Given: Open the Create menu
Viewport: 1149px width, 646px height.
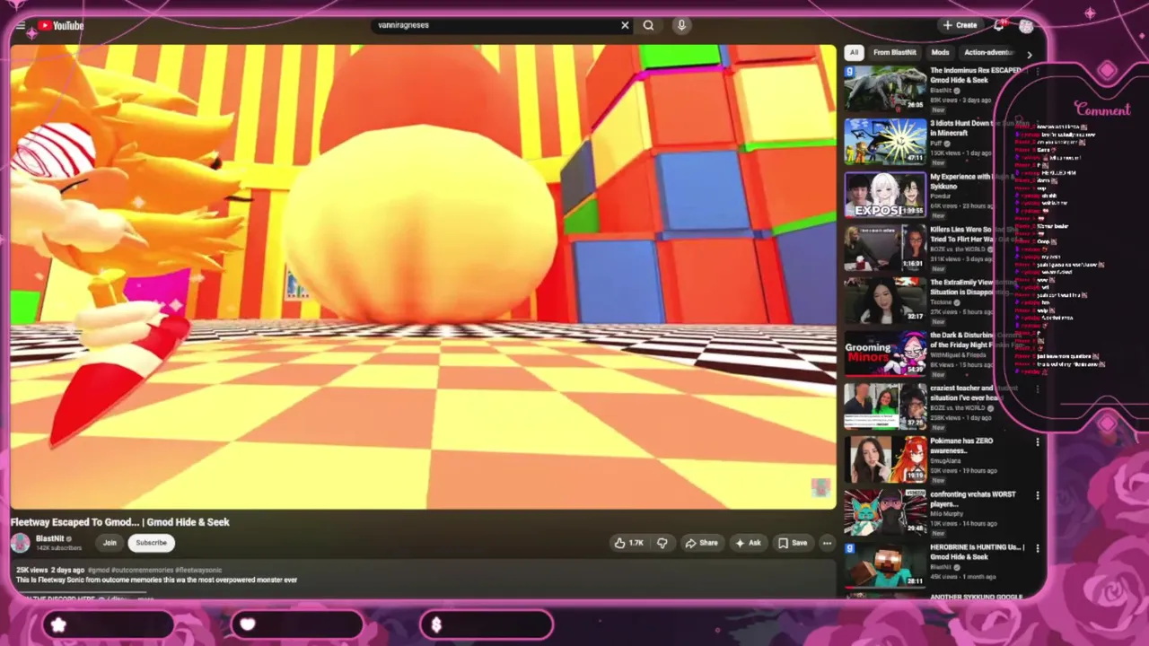Looking at the screenshot, I should point(960,25).
